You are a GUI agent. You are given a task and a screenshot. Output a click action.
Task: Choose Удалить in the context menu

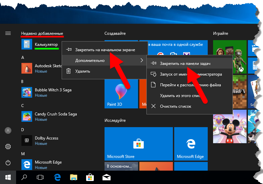tap(105, 71)
